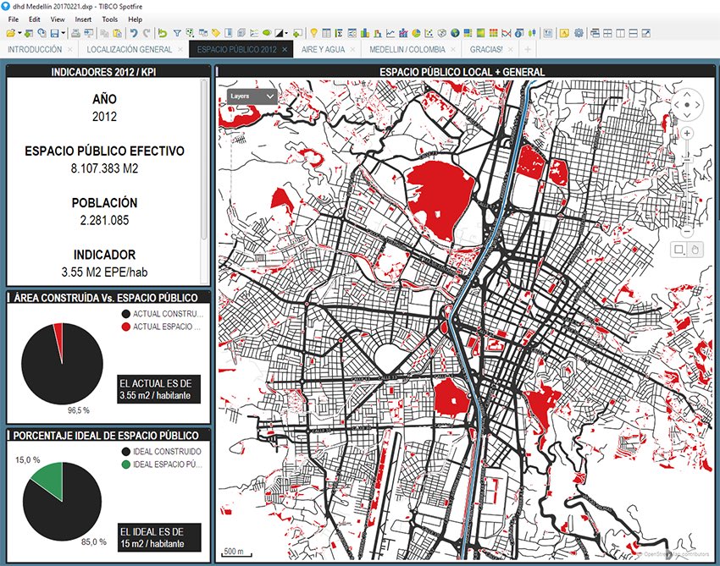Open settings with the gear icon
This screenshot has height=566, width=720.
579,33
